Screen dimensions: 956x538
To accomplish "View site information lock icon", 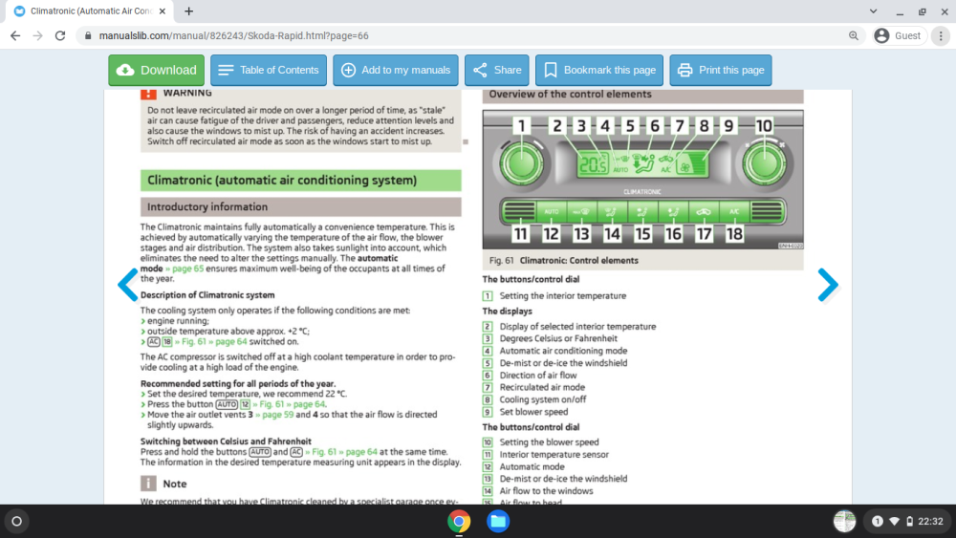I will [88, 36].
